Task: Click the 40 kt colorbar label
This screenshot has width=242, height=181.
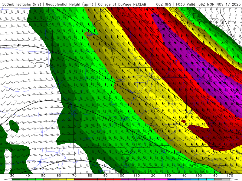Action: 28,176
